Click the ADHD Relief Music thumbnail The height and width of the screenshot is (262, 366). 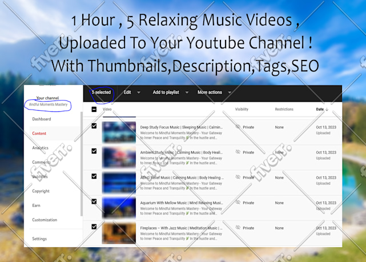(119, 183)
